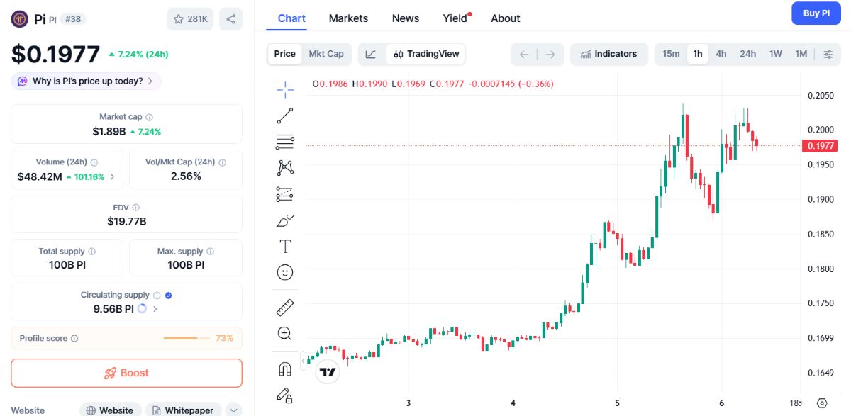
Task: Collapse drawing toolbar side arrow
Action: [x=304, y=361]
